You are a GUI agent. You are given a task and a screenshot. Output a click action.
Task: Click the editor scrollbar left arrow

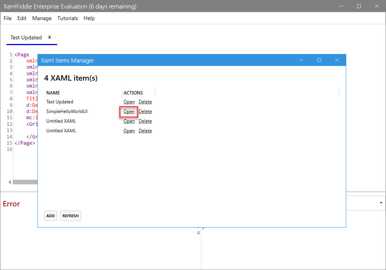pos(10,182)
